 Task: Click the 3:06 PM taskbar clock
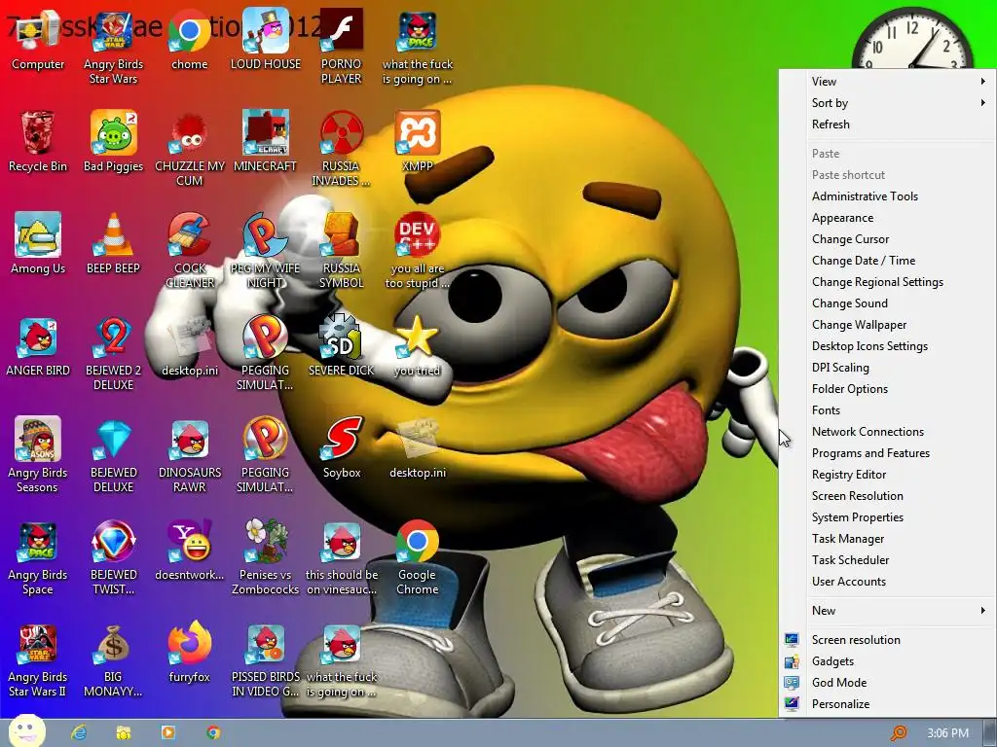pyautogui.click(x=947, y=733)
